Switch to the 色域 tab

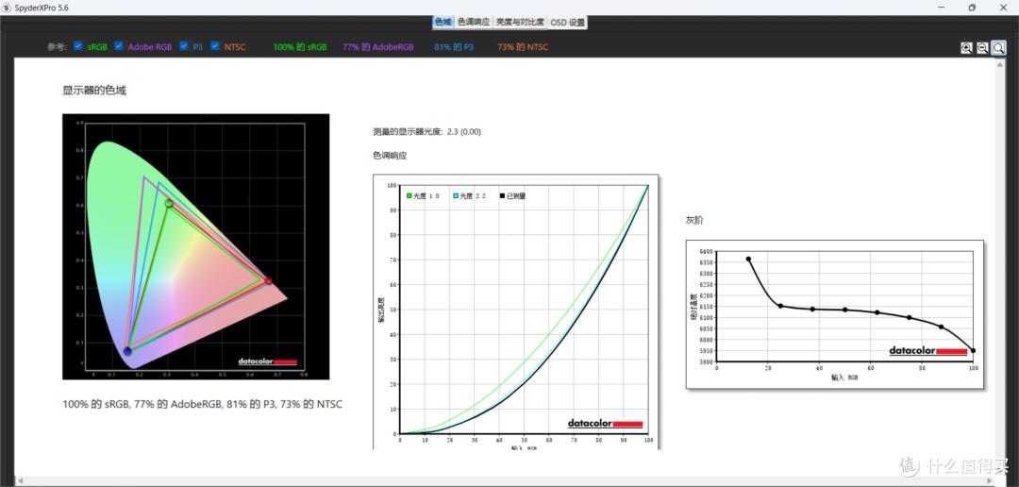(443, 22)
